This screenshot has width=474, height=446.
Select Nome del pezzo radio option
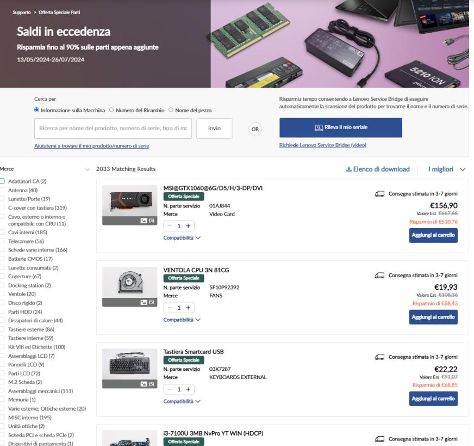pyautogui.click(x=171, y=111)
